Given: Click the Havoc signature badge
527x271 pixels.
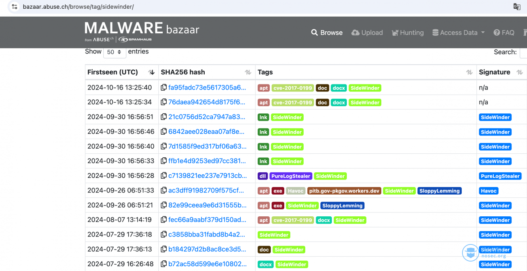Looking at the screenshot, I should 489,191.
